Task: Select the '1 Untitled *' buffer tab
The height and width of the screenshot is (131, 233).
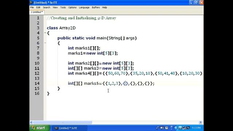Action: 37,12
